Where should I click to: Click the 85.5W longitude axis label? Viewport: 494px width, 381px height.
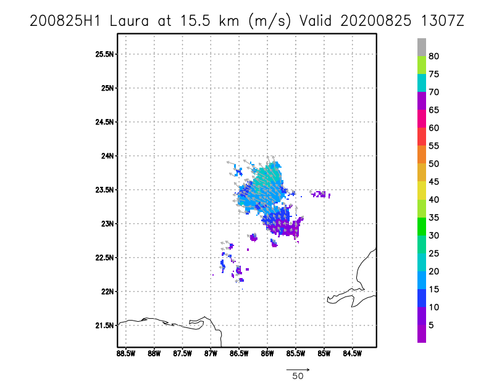pos(296,354)
